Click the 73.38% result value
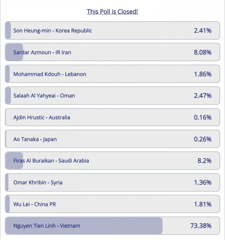Screen dimensions: 225x240 coord(201,226)
